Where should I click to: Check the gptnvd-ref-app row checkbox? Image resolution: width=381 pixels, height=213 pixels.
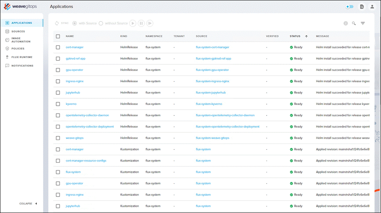pyautogui.click(x=58, y=59)
